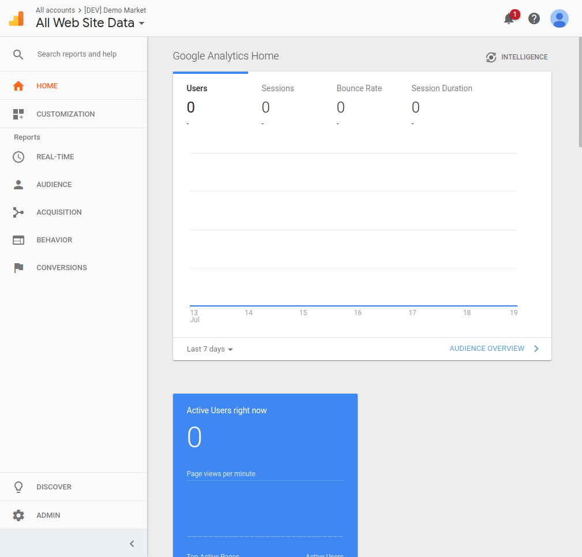Click the Audience Overview right arrow

click(536, 349)
